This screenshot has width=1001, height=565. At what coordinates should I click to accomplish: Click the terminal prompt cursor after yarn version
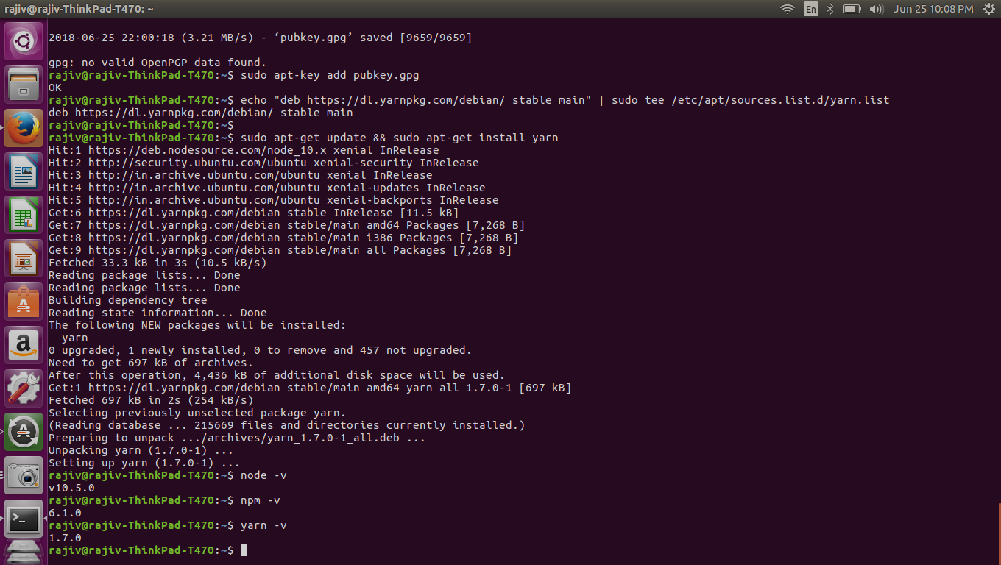(x=244, y=550)
